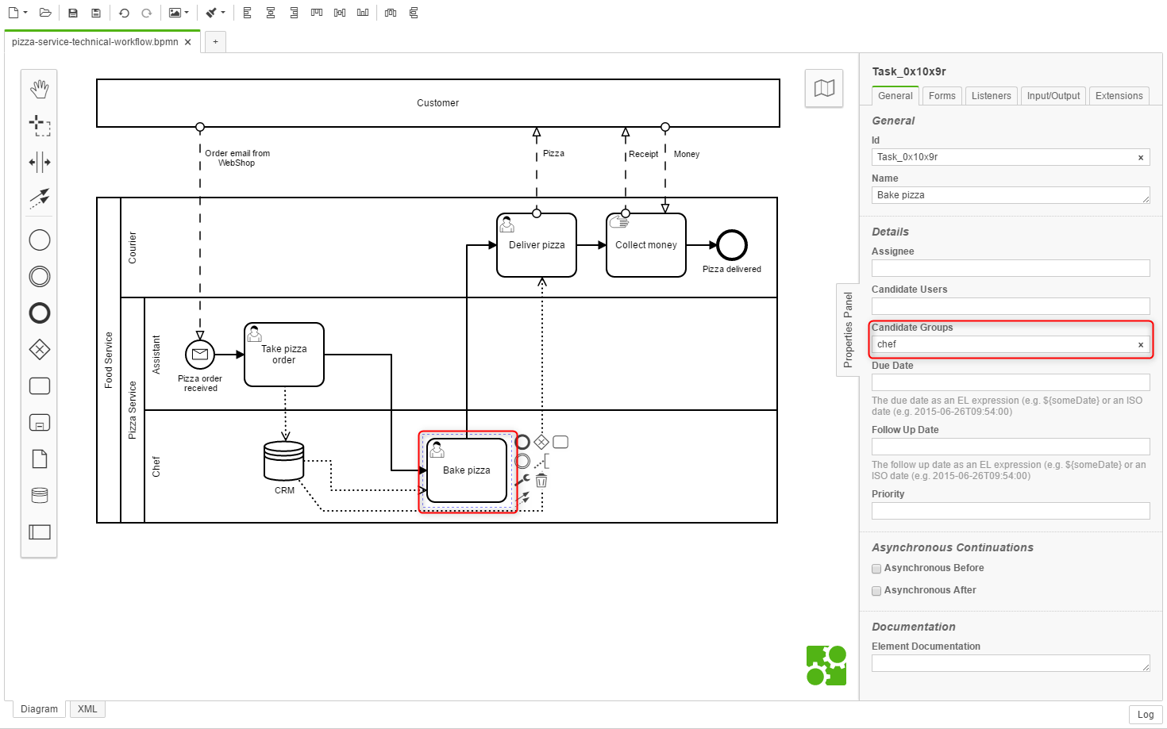
Task: Switch to the Listeners tab
Action: pos(991,96)
